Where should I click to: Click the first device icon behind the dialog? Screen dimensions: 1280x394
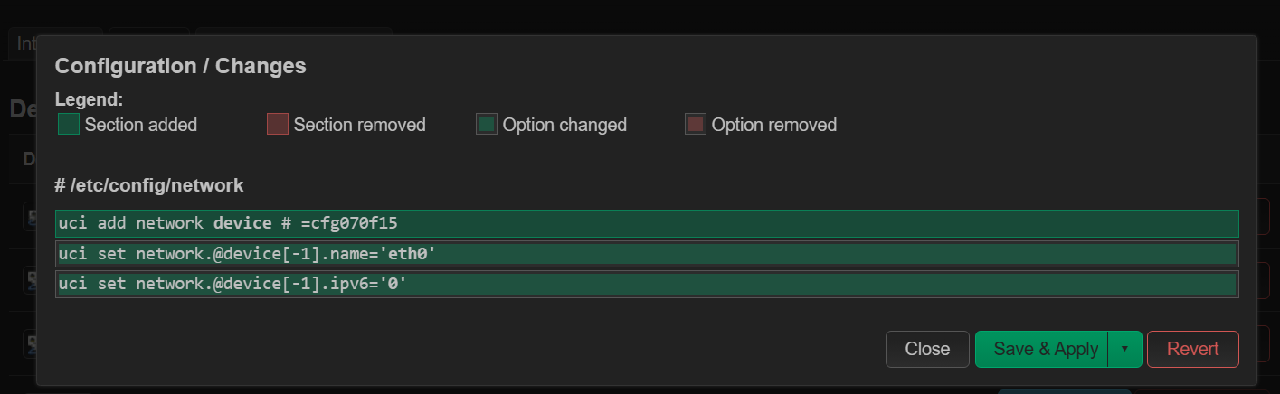point(30,217)
